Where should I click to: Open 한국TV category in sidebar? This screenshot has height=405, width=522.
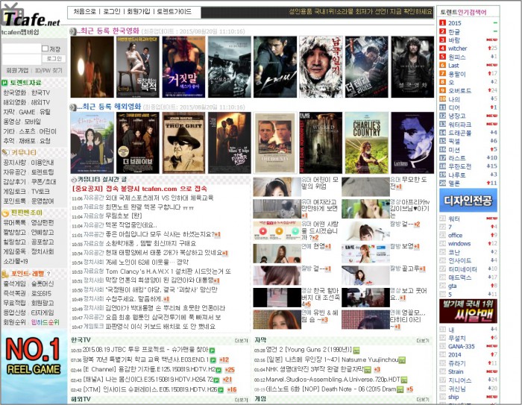[x=40, y=92]
